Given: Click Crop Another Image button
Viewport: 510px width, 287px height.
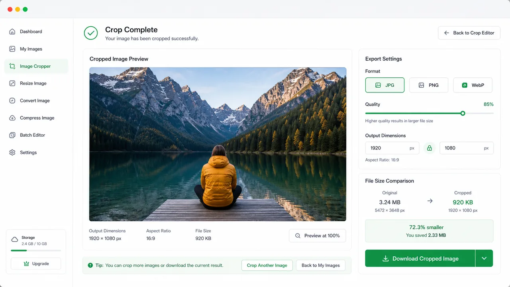Looking at the screenshot, I should [267, 265].
